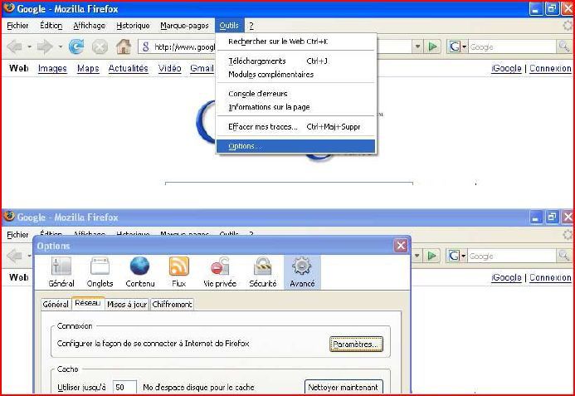Follow the Vidéo link in upper window
The image size is (575, 396).
[169, 68]
